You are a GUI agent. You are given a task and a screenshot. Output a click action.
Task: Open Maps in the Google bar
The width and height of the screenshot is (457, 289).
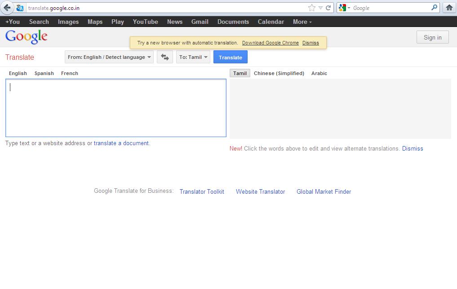(95, 22)
